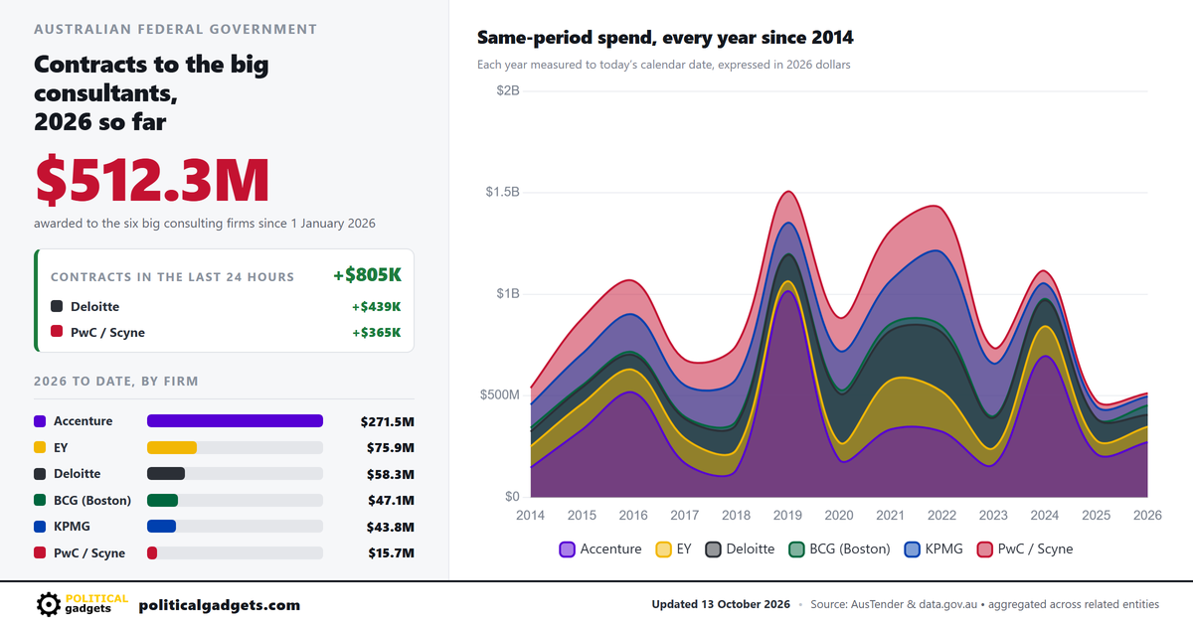Click the Accenture purple swatch in firm list
Viewport: 1193px width, 626px height.
pyautogui.click(x=40, y=421)
